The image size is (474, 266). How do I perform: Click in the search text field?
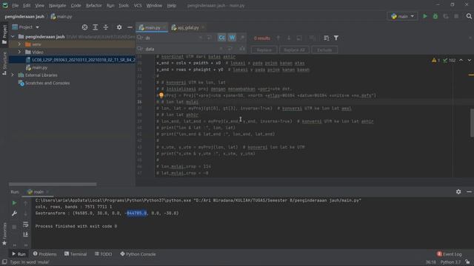pos(171,38)
